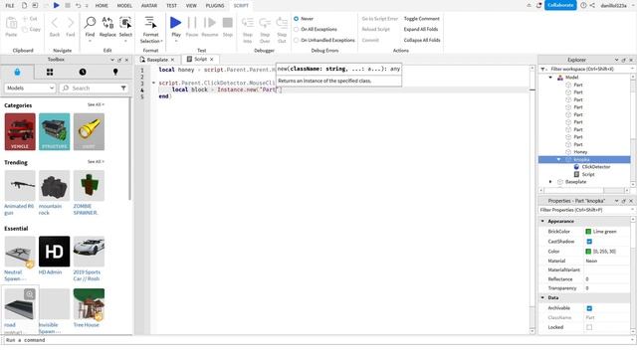
Task: Click the Collaborate button
Action: [560, 5]
